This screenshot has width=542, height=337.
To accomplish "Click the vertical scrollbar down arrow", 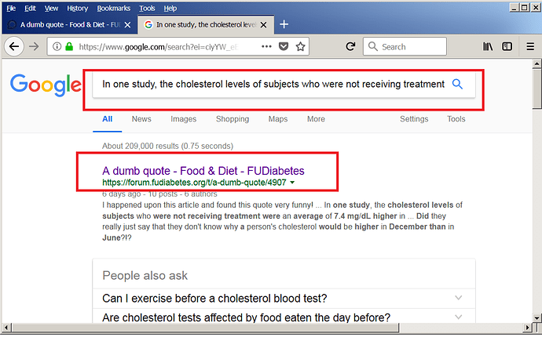I will [x=537, y=318].
